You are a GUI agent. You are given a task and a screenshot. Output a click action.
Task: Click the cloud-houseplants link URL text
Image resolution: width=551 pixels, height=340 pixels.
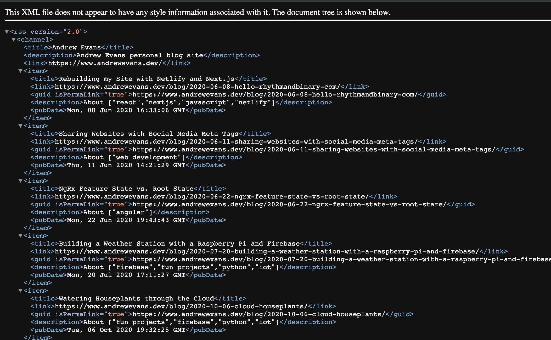[181, 306]
